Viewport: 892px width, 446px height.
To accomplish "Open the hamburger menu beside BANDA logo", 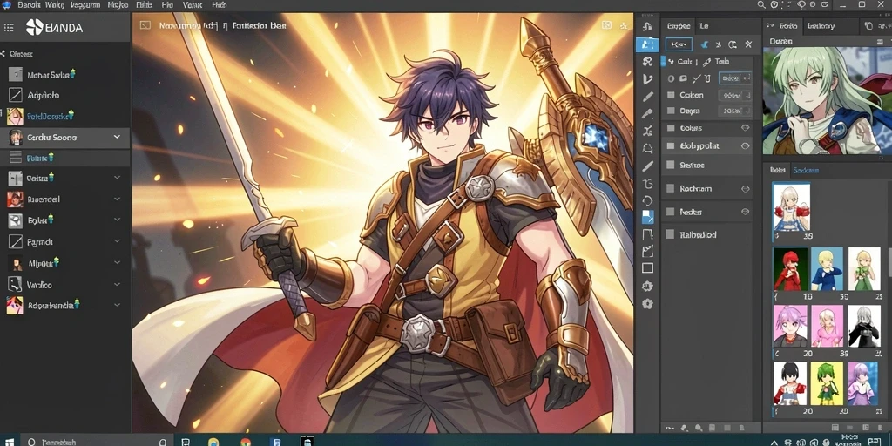I will [9, 27].
